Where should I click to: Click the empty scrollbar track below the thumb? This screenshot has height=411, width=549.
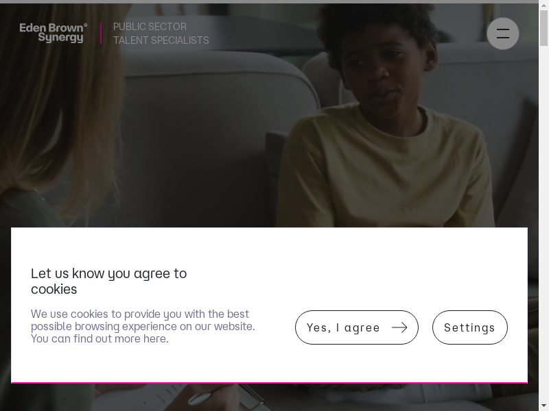[x=544, y=224]
